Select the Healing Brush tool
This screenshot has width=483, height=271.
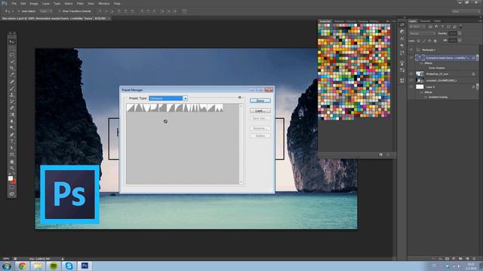(12, 82)
